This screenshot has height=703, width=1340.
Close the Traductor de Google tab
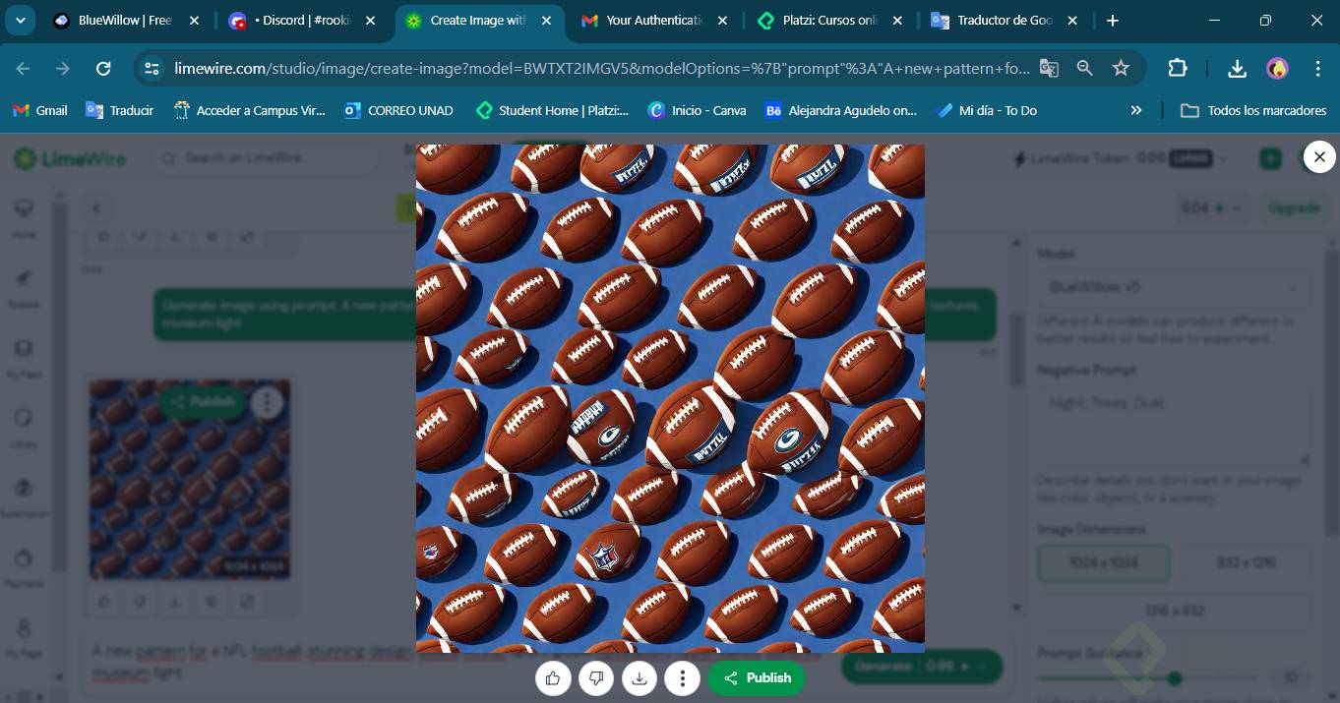(1072, 20)
